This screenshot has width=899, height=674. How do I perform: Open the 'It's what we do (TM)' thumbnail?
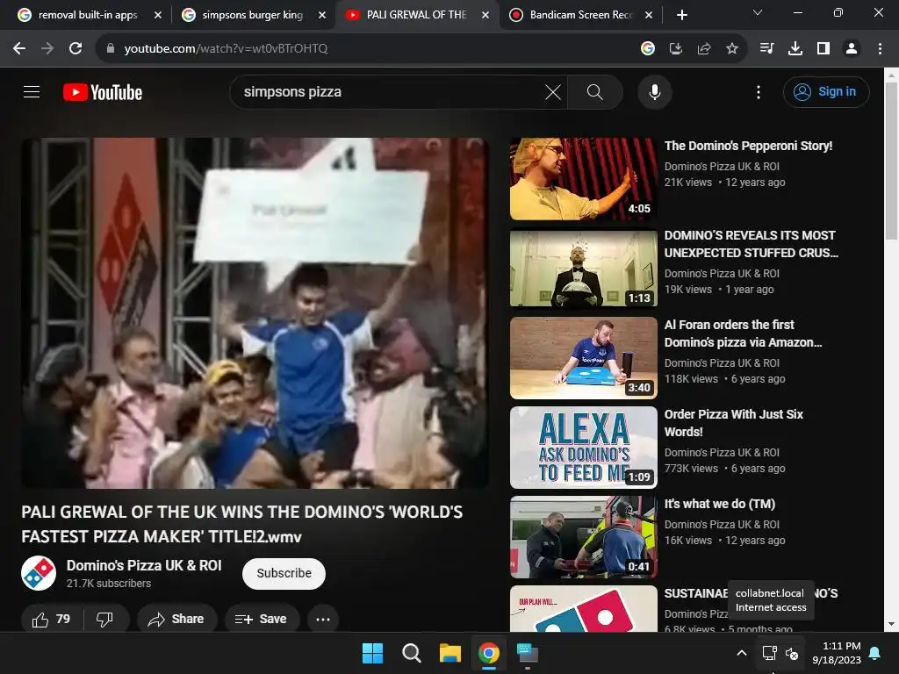[584, 537]
